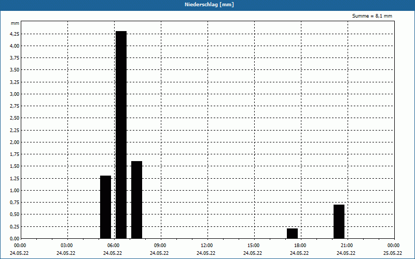Click the 3,50 y-axis value
The height and width of the screenshot is (259, 415).
[x=15, y=70]
